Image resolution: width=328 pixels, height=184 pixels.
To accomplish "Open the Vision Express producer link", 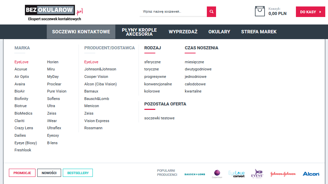I will click(97, 121).
